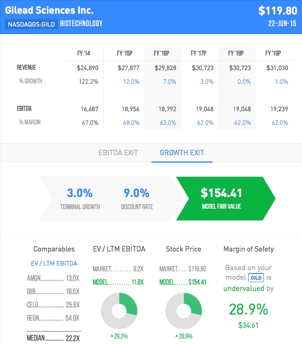Click the Comparables section heading

[54, 249]
